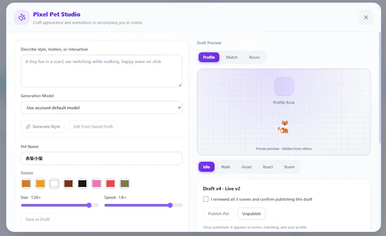The width and height of the screenshot is (386, 236).
Task: Open the Generation Model dropdown
Action: point(101,108)
